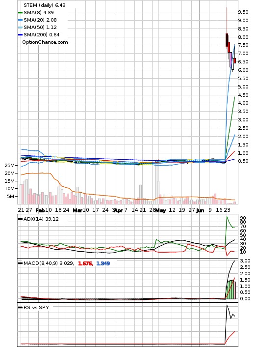
Task: Select the green SMA(8) legend color marker
Action: 20,13
